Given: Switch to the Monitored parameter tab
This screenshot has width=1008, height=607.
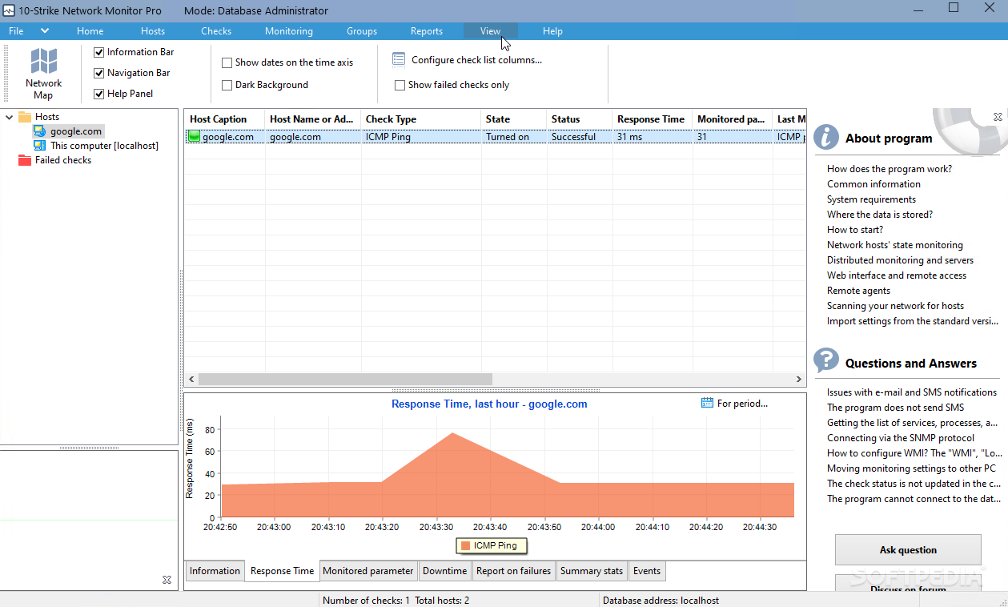Looking at the screenshot, I should tap(368, 571).
